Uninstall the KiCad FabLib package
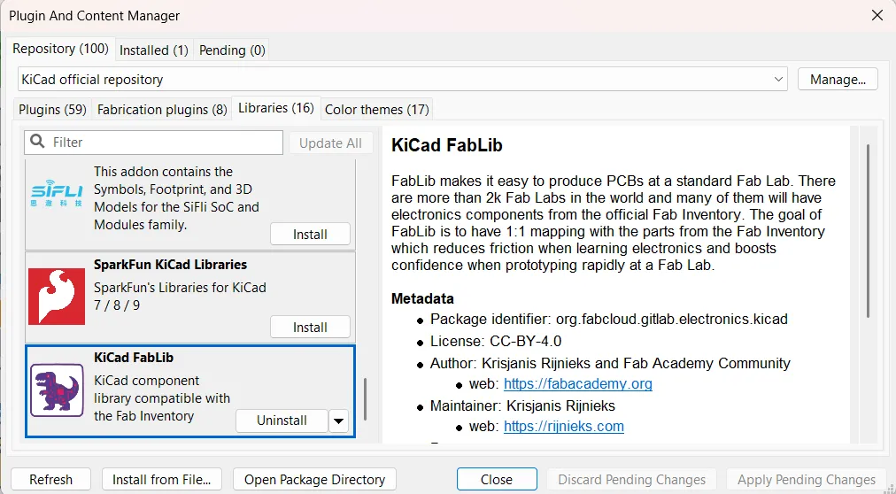This screenshot has height=494, width=896. point(282,421)
